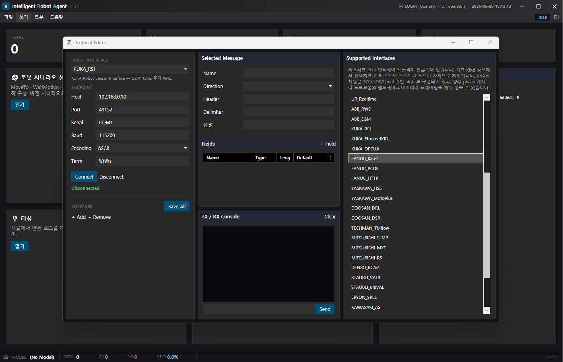Click the Port field 49152
This screenshot has width=563, height=362.
tap(142, 109)
